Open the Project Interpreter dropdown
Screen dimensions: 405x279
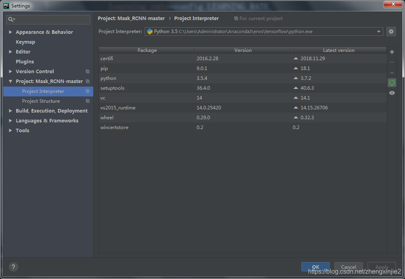(x=378, y=31)
